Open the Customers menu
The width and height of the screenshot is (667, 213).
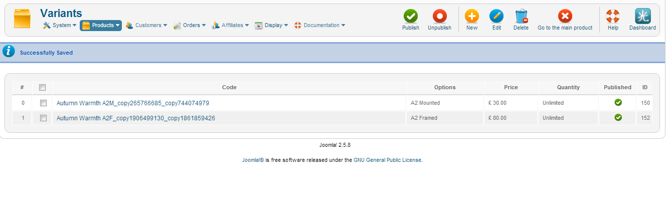(x=146, y=26)
